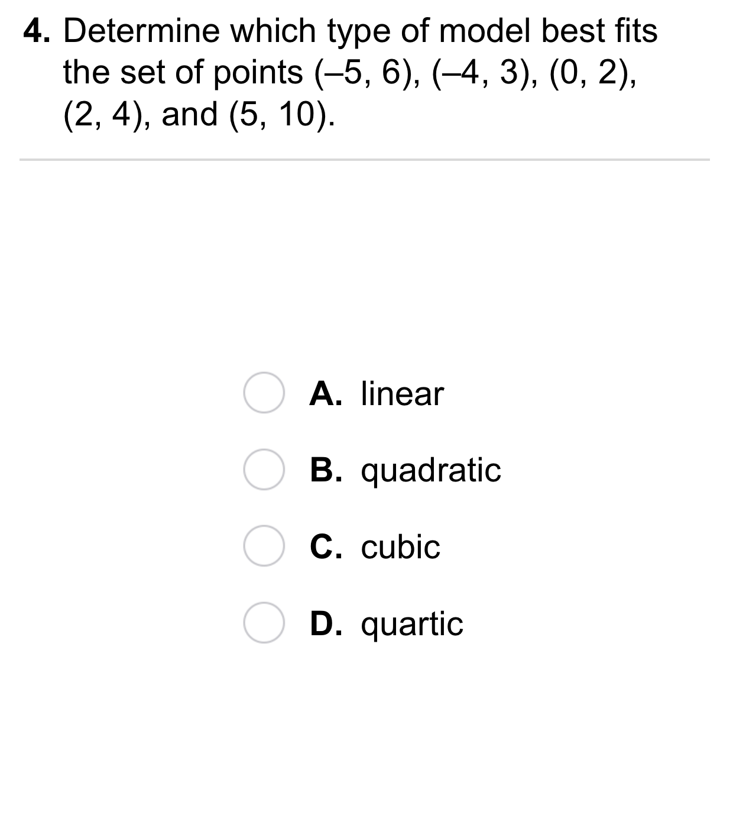Select the radio button for option A
Viewport: 733px width, 828px height.
[263, 393]
